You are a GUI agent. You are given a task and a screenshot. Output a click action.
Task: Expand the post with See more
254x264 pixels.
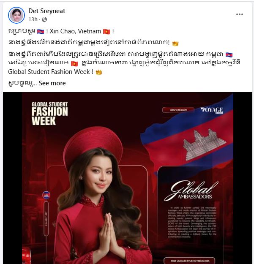[52, 83]
